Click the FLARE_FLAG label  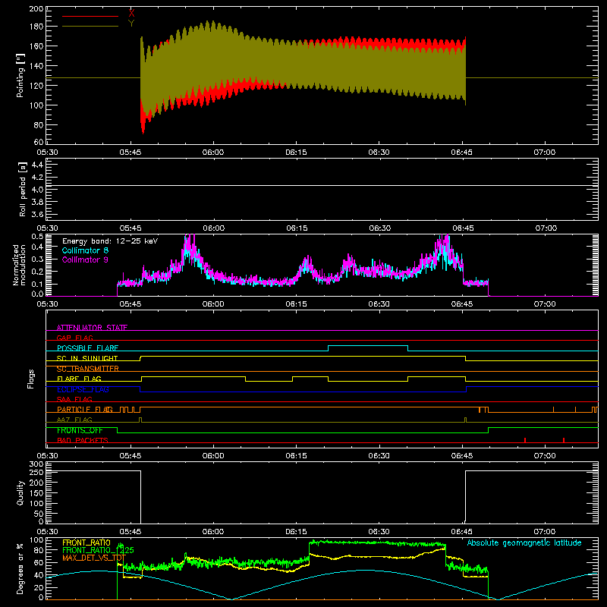[x=79, y=379]
